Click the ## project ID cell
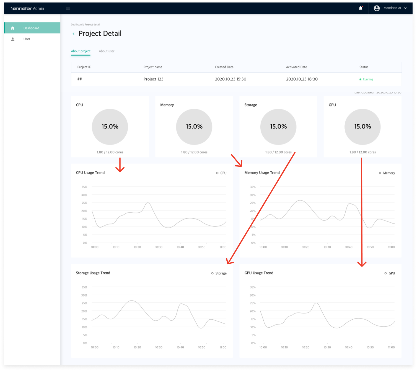Screen dimensions: 417x371 pos(80,79)
